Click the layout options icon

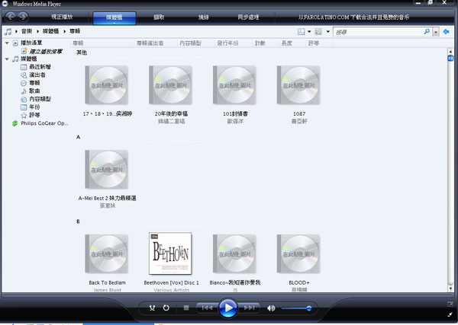click(x=302, y=31)
